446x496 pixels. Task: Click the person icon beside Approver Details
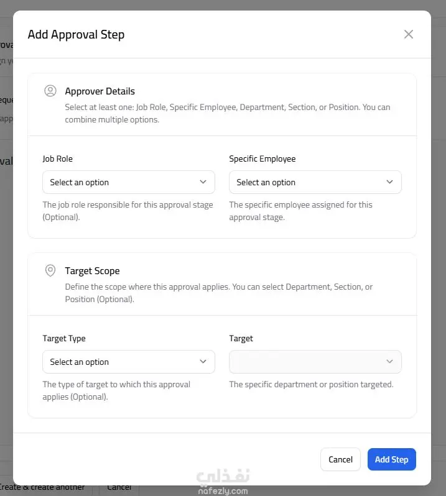pos(50,91)
